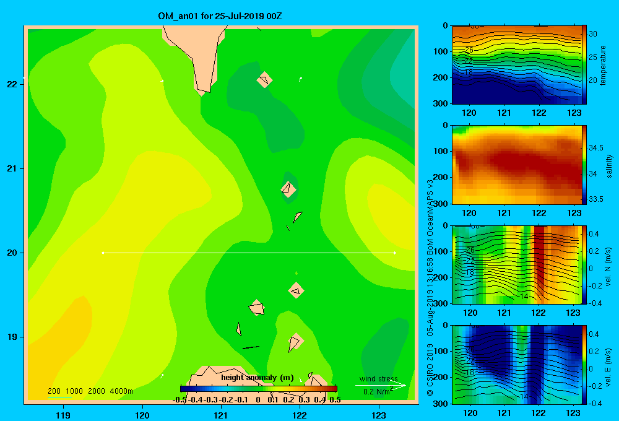Click the bathymetry legend "4000m" value
This screenshot has height=421, width=619.
(121, 391)
